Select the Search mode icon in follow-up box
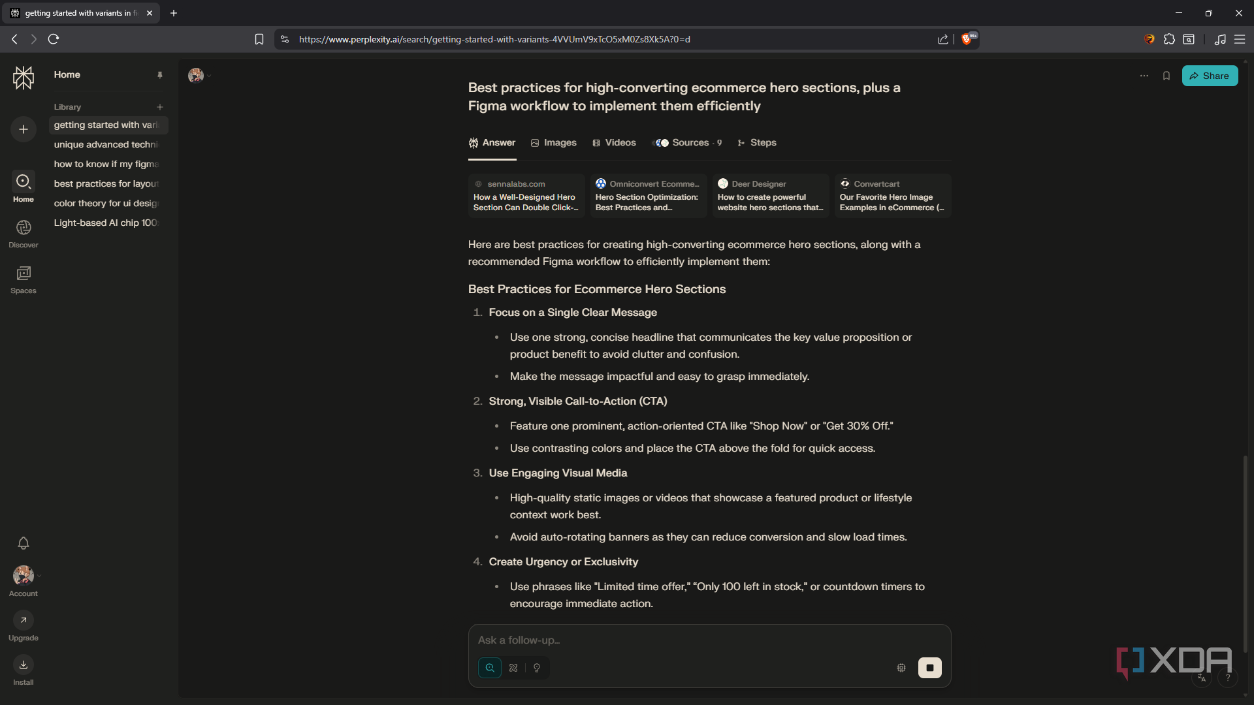 490,668
